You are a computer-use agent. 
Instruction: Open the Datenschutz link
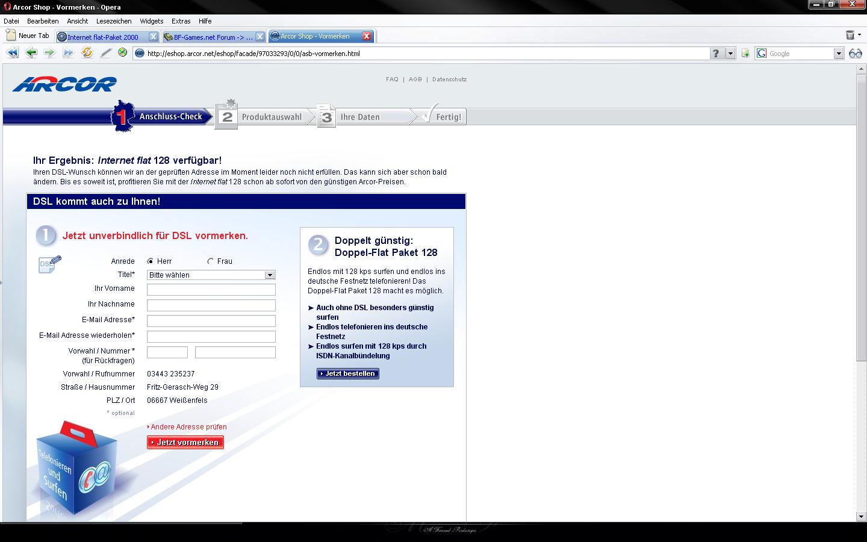[449, 79]
